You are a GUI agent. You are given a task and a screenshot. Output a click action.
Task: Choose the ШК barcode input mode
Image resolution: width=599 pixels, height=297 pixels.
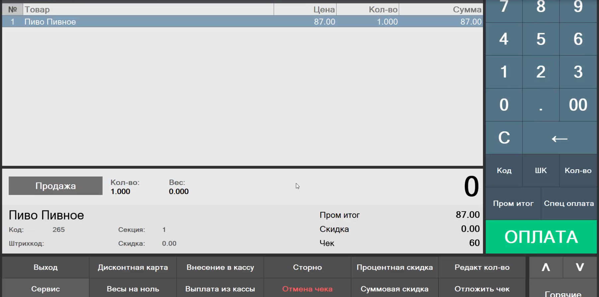(541, 171)
